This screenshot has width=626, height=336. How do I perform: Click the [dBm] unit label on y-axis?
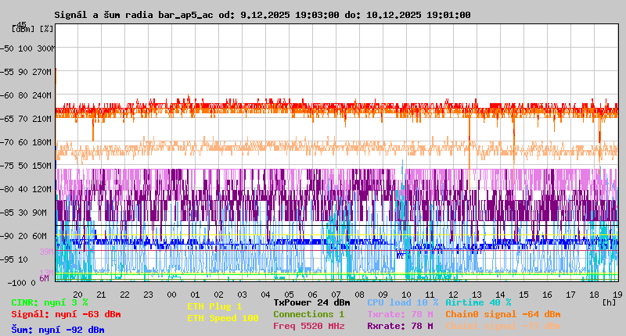23,28
